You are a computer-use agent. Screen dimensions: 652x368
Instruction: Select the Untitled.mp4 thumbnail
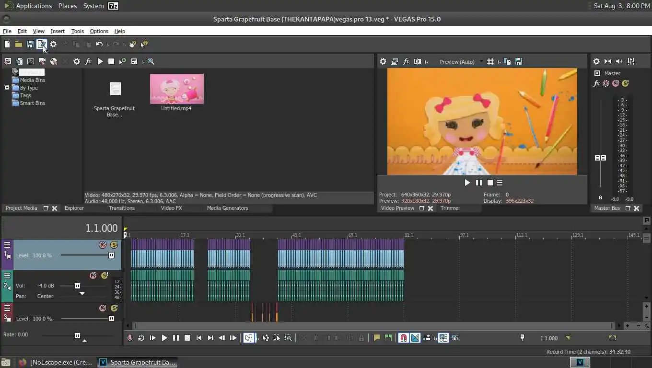pos(177,89)
